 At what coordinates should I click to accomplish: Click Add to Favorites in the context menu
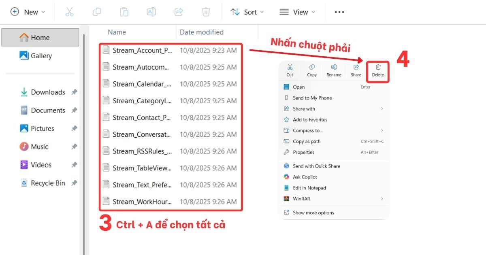pos(309,119)
